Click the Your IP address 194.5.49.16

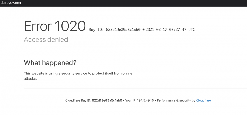coord(145,100)
